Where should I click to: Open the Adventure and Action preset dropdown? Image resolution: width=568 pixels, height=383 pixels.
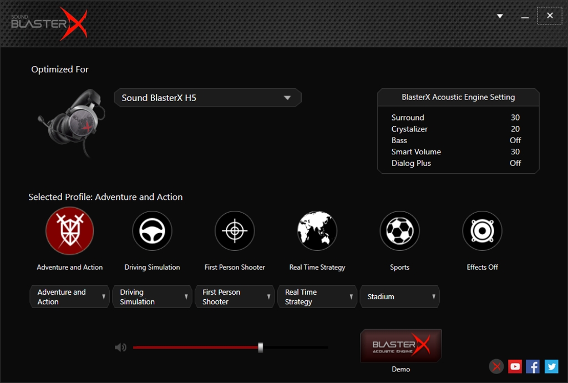click(69, 297)
